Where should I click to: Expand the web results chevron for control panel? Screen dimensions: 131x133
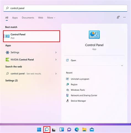click(x=56, y=74)
